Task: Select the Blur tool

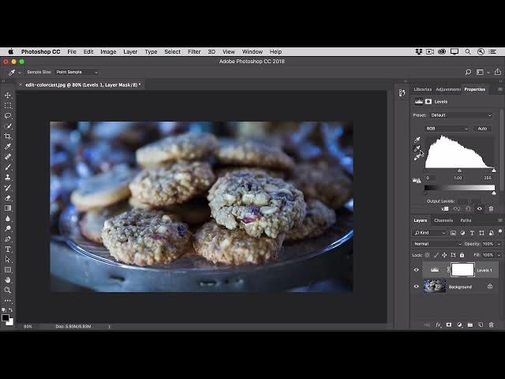Action: click(8, 219)
